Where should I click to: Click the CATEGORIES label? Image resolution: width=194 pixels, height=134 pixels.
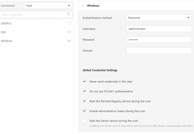point(8,6)
